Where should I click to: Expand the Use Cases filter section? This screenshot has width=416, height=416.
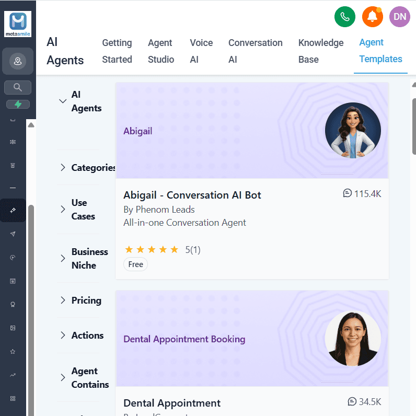coord(63,209)
